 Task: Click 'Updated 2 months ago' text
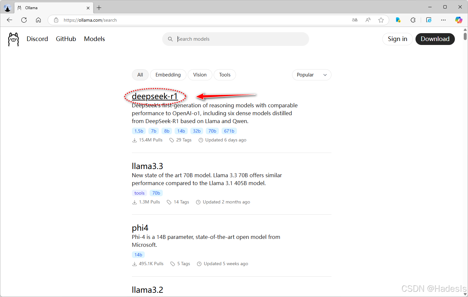[226, 202]
